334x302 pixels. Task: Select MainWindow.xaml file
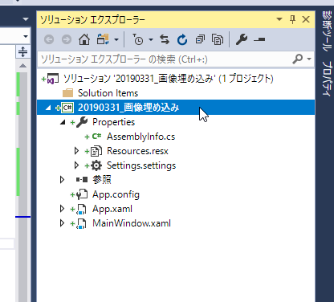[x=132, y=223]
